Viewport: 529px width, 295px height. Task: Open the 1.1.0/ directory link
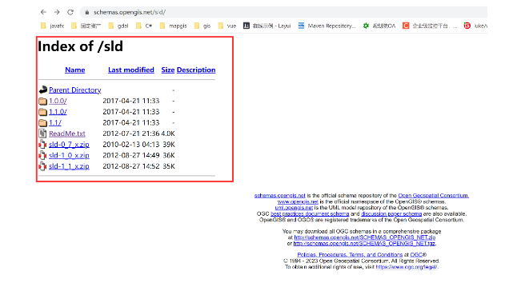tap(58, 112)
